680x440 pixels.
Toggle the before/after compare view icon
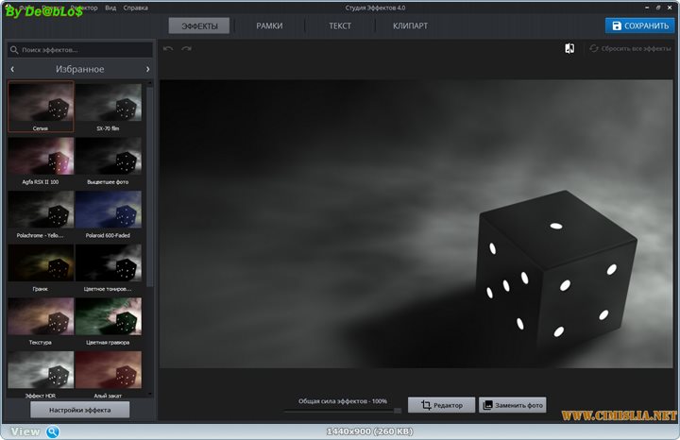pos(569,48)
